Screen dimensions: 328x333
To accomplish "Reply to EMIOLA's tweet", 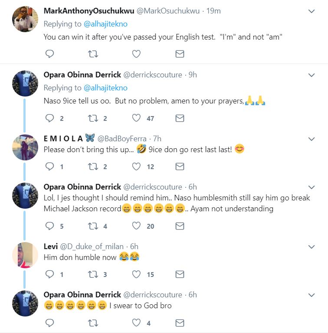I will click(50, 166).
